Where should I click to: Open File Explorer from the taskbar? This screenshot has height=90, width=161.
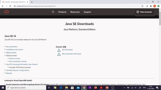(x=66, y=88)
